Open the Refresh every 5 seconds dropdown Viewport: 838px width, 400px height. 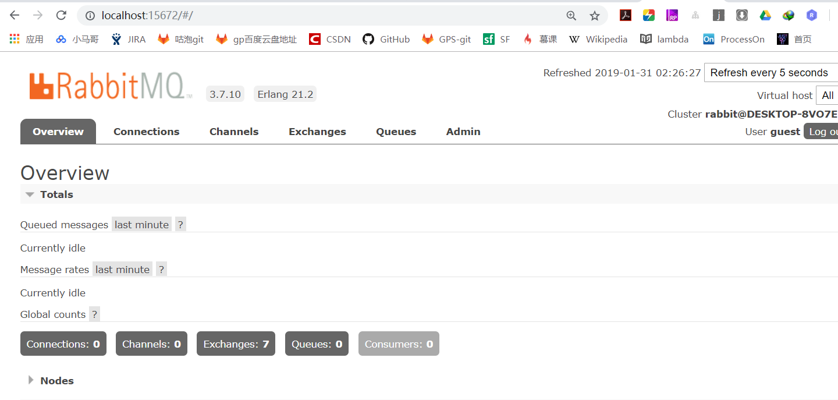(770, 72)
